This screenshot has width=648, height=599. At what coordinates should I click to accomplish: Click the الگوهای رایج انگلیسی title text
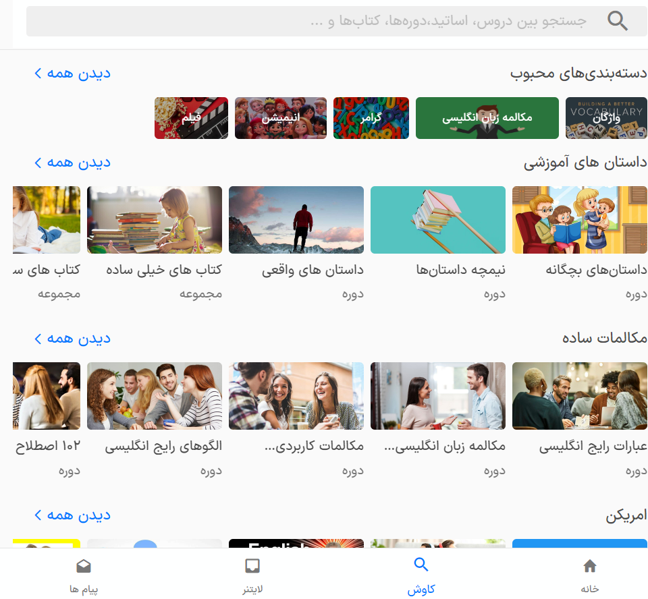click(x=163, y=446)
